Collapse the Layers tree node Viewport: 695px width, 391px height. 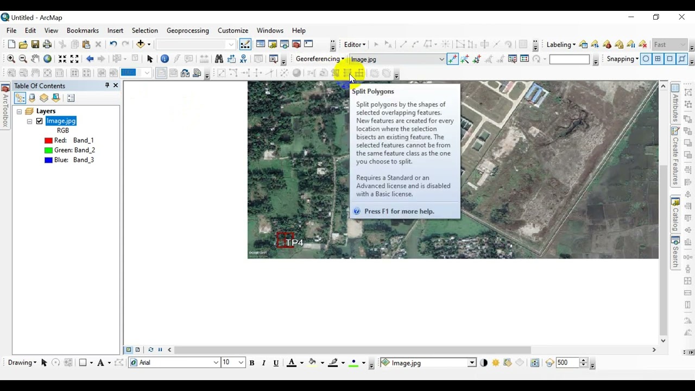click(x=19, y=111)
